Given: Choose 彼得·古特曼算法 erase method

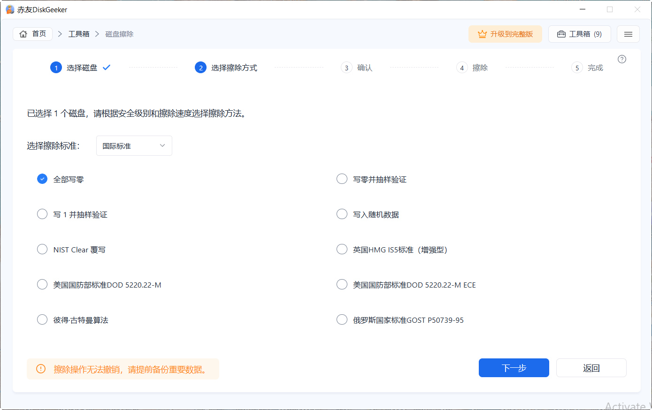Looking at the screenshot, I should pos(42,320).
